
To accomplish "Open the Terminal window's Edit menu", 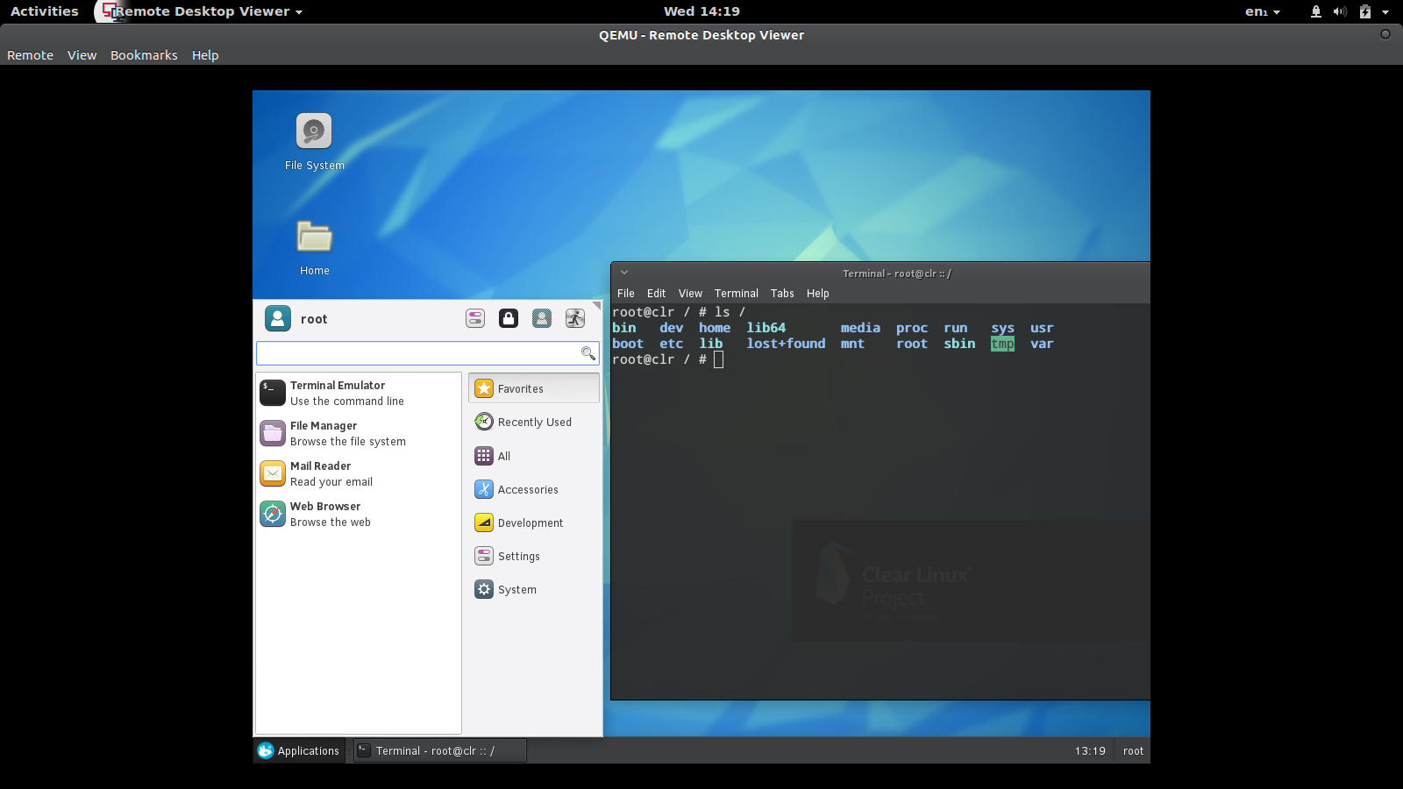I will pyautogui.click(x=656, y=294).
